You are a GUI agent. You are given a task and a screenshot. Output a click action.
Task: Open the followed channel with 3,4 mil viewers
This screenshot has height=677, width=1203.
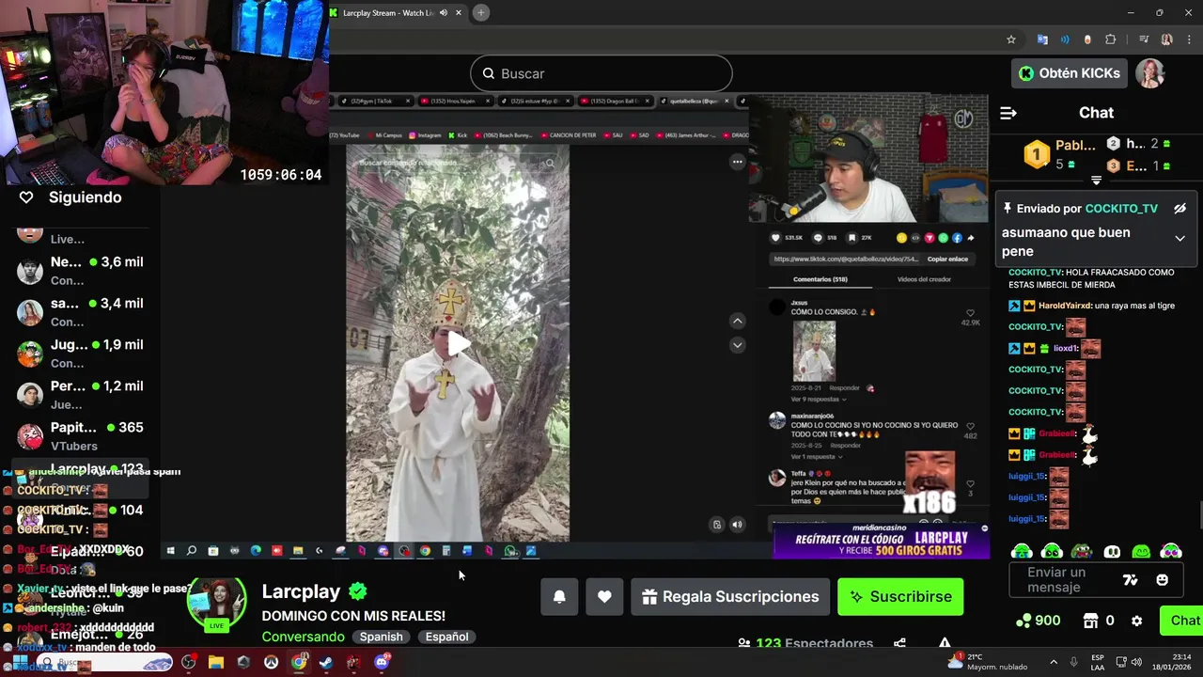pyautogui.click(x=81, y=312)
